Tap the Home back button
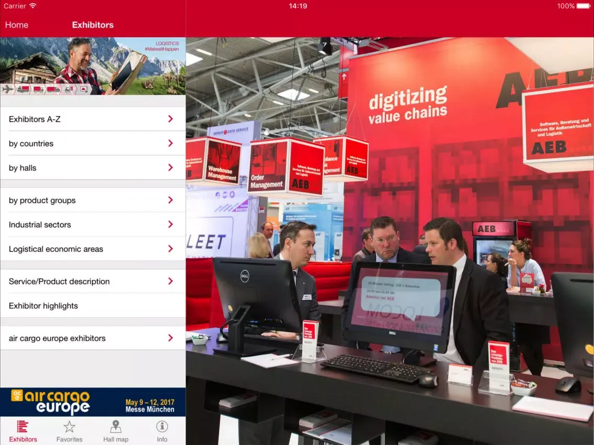Image resolution: width=594 pixels, height=445 pixels. pos(17,25)
